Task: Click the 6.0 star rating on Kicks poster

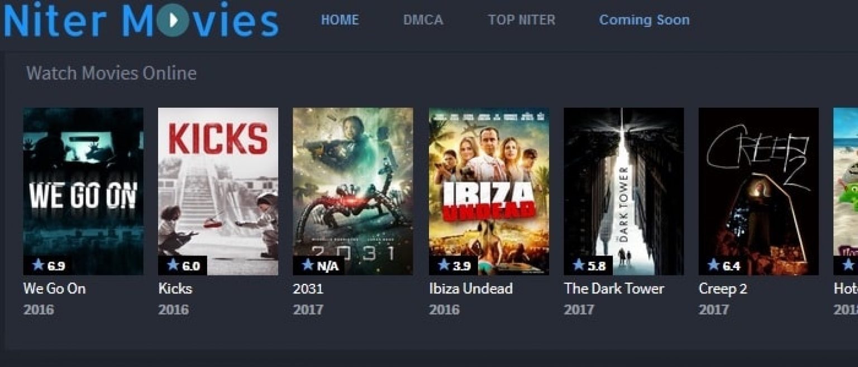Action: pyautogui.click(x=183, y=265)
